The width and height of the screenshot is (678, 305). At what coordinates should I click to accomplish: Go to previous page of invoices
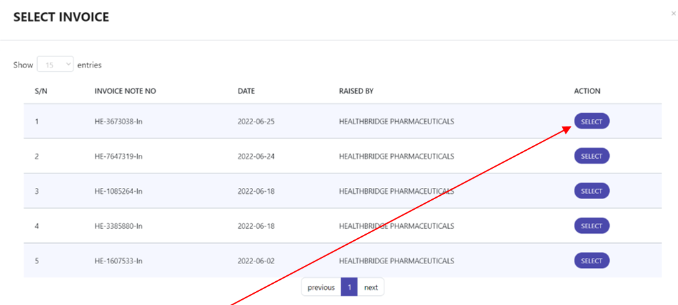tap(321, 287)
